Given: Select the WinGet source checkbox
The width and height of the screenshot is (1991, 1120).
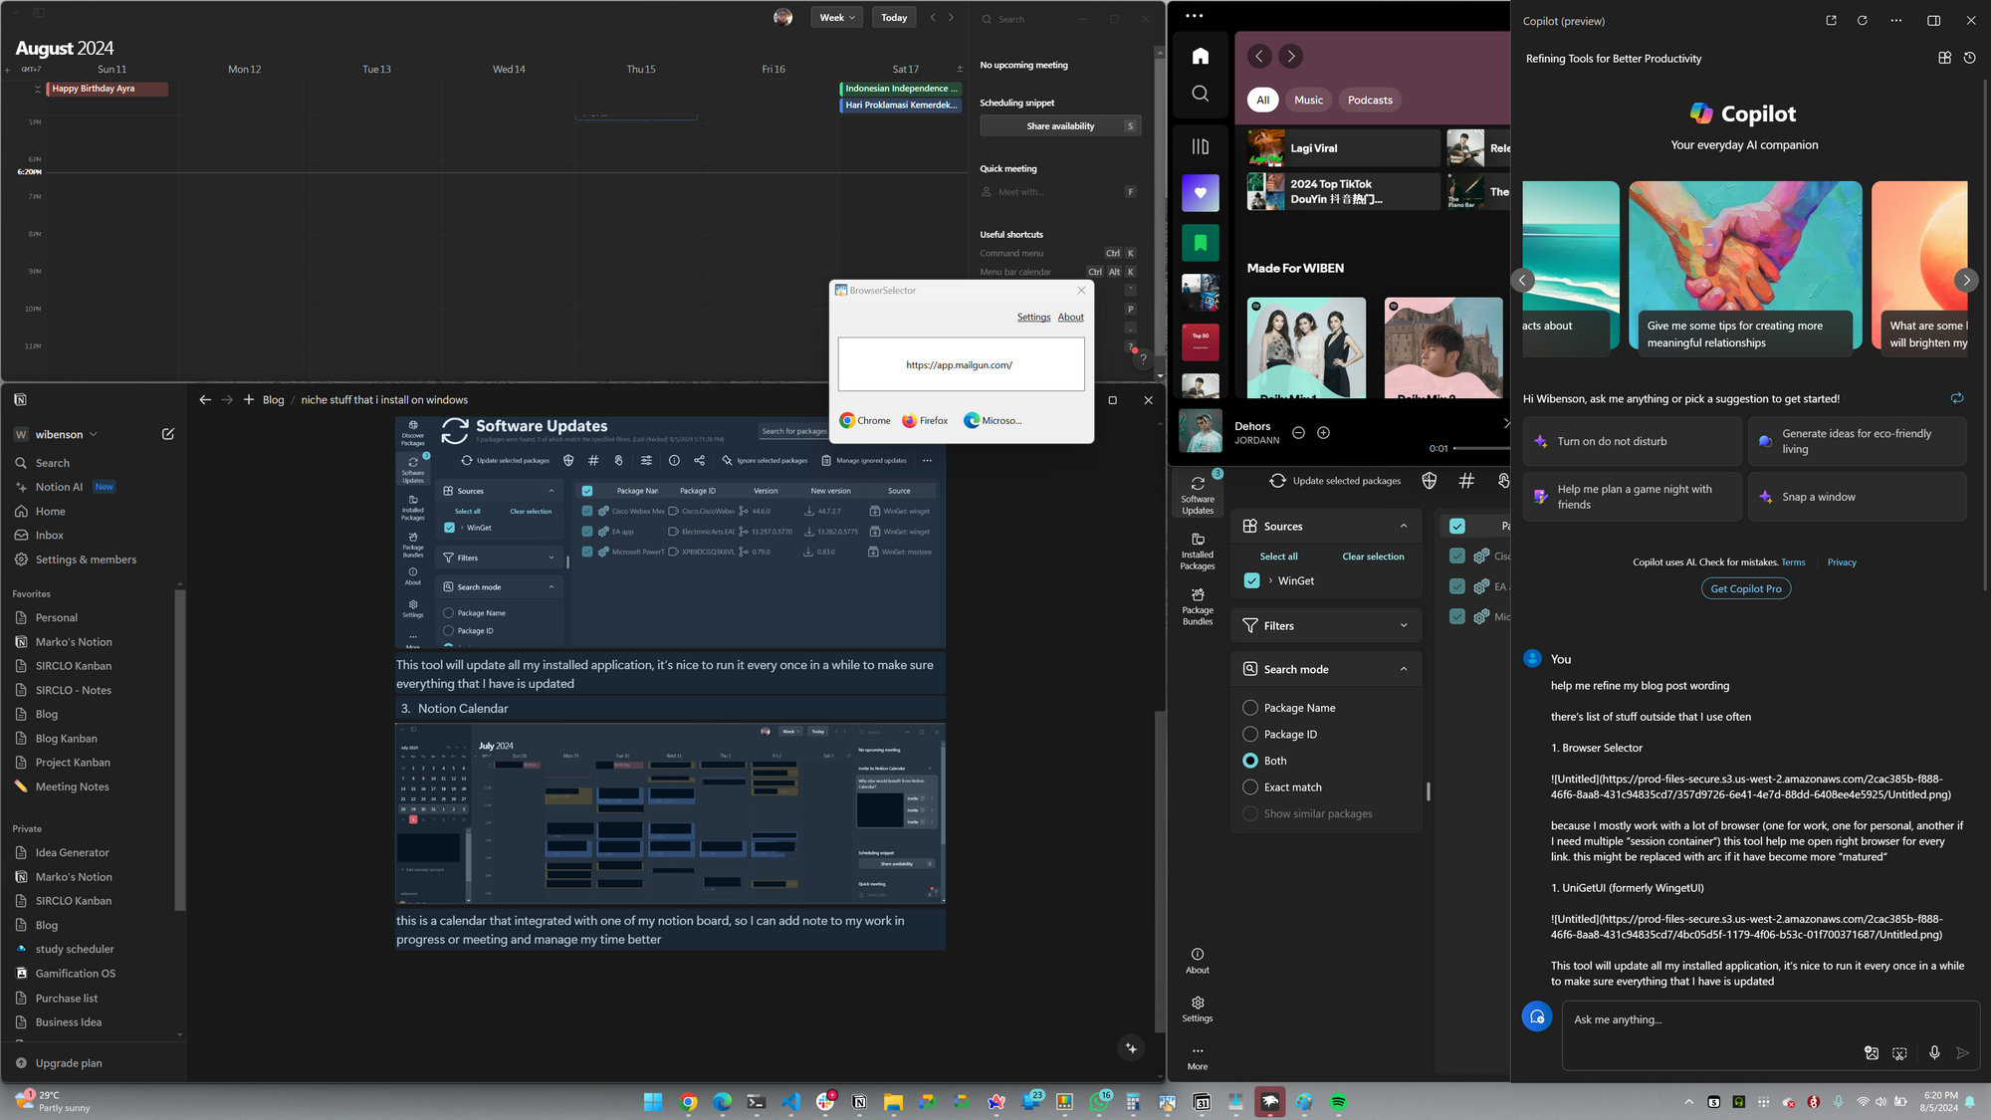Looking at the screenshot, I should pos(1251,579).
